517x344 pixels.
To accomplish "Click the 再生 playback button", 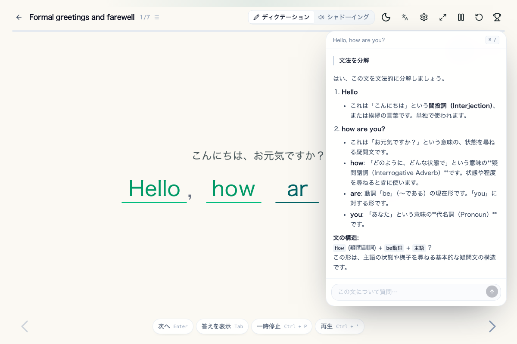I will pyautogui.click(x=339, y=326).
